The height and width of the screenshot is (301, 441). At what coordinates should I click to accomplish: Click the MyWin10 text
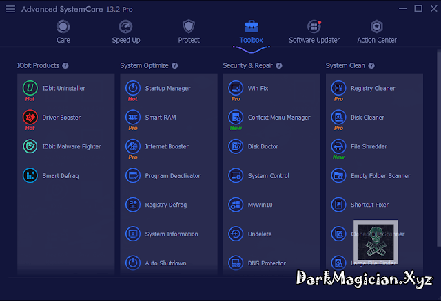click(x=260, y=205)
